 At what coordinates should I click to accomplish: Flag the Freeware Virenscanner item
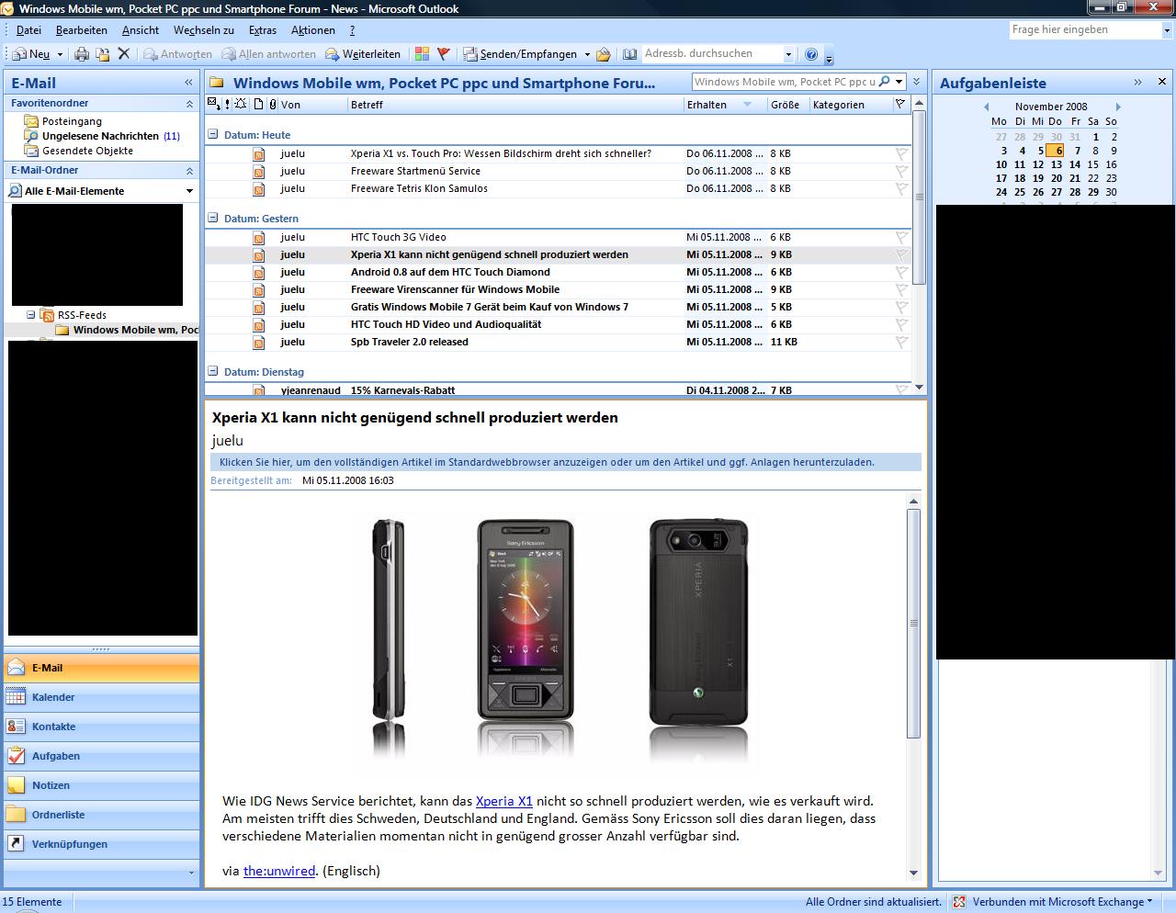[901, 290]
